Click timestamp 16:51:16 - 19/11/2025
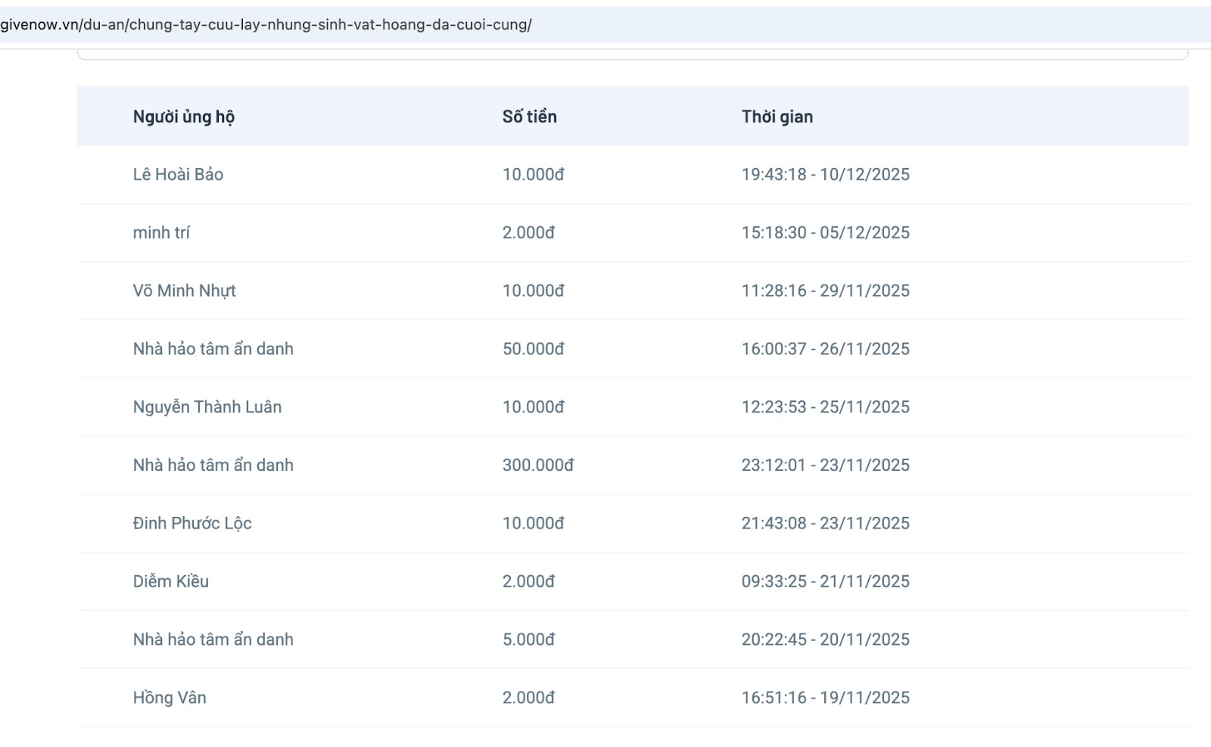1211x747 pixels. click(x=825, y=698)
